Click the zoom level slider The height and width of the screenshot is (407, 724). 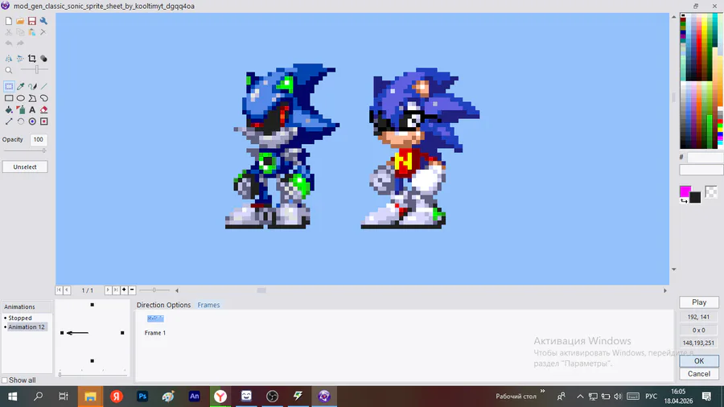tap(35, 70)
